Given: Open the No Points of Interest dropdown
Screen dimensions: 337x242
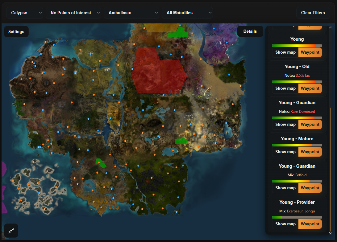Looking at the screenshot, I should [x=73, y=13].
